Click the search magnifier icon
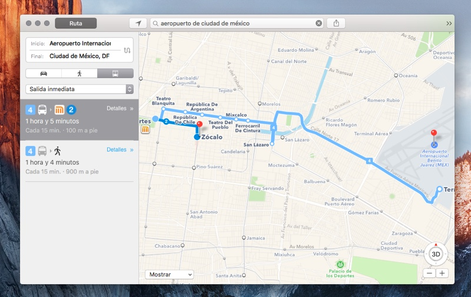This screenshot has height=297, width=471. coord(155,24)
